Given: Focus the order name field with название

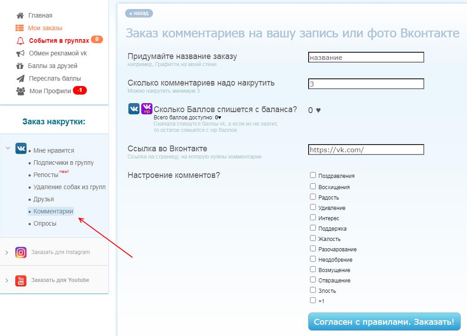Looking at the screenshot, I should [x=366, y=57].
